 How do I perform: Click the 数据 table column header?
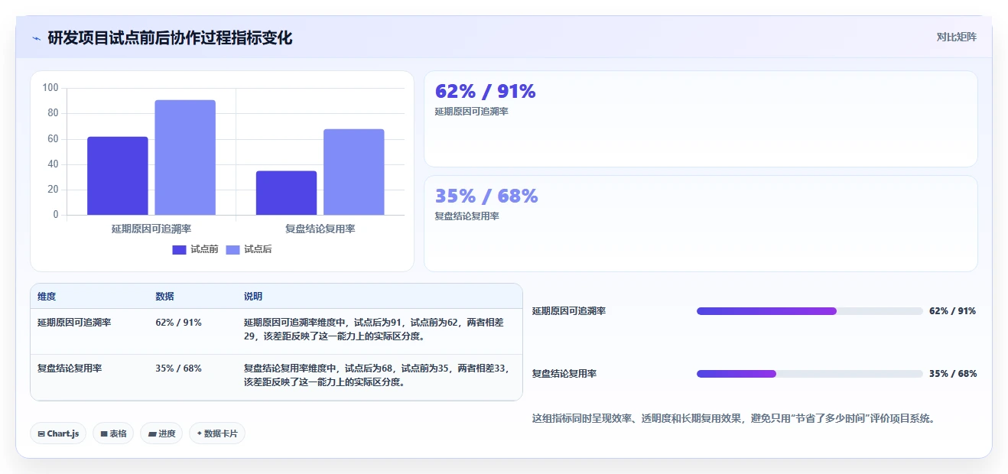pos(164,297)
